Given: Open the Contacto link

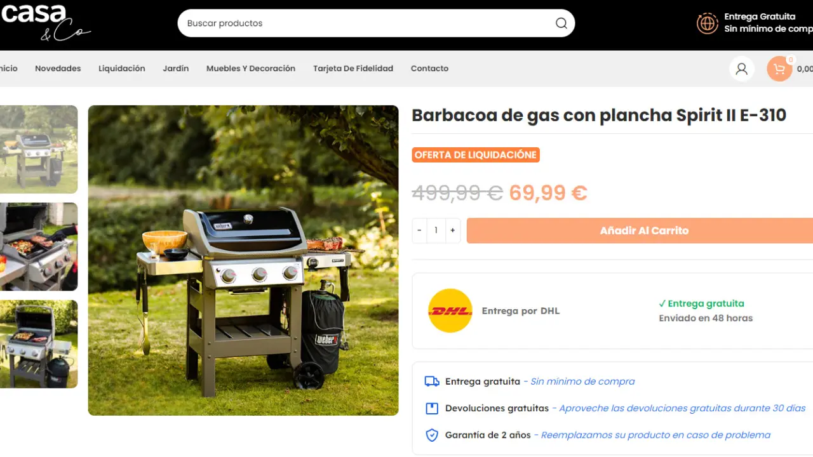Looking at the screenshot, I should tap(429, 69).
